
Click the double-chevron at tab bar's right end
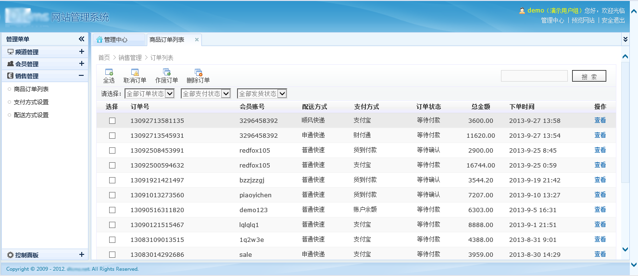[x=625, y=39]
